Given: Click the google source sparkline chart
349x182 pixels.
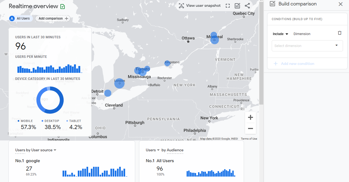Looking at the screenshot, I should point(95,172).
